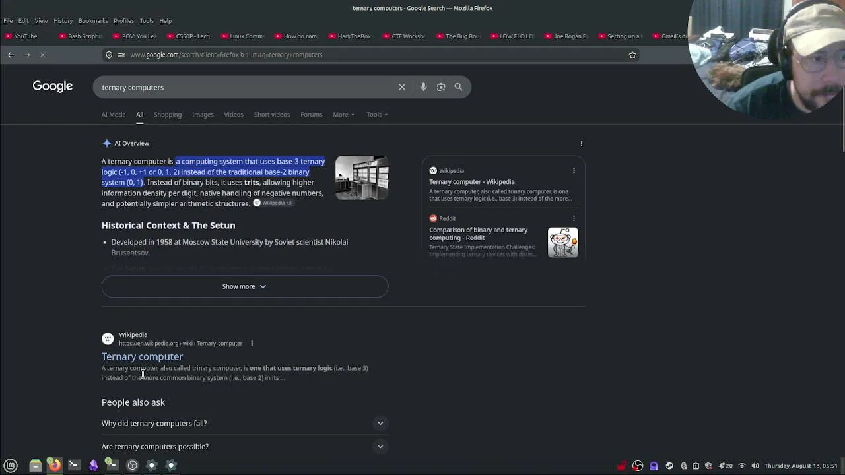Open options for Wikipedia source card

click(574, 171)
